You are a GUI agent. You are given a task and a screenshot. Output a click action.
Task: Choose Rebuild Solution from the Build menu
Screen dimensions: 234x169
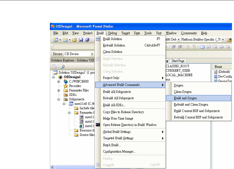click(x=130, y=45)
